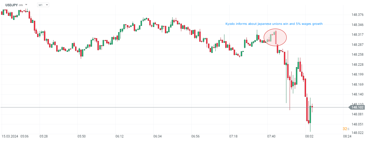The image size is (368, 141).
Task: Click the CFD label beside USDJPY
Action: 21,5
